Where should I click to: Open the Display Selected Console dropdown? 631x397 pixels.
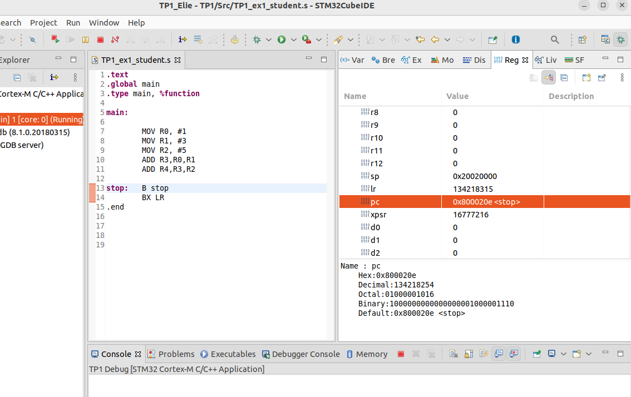point(563,354)
